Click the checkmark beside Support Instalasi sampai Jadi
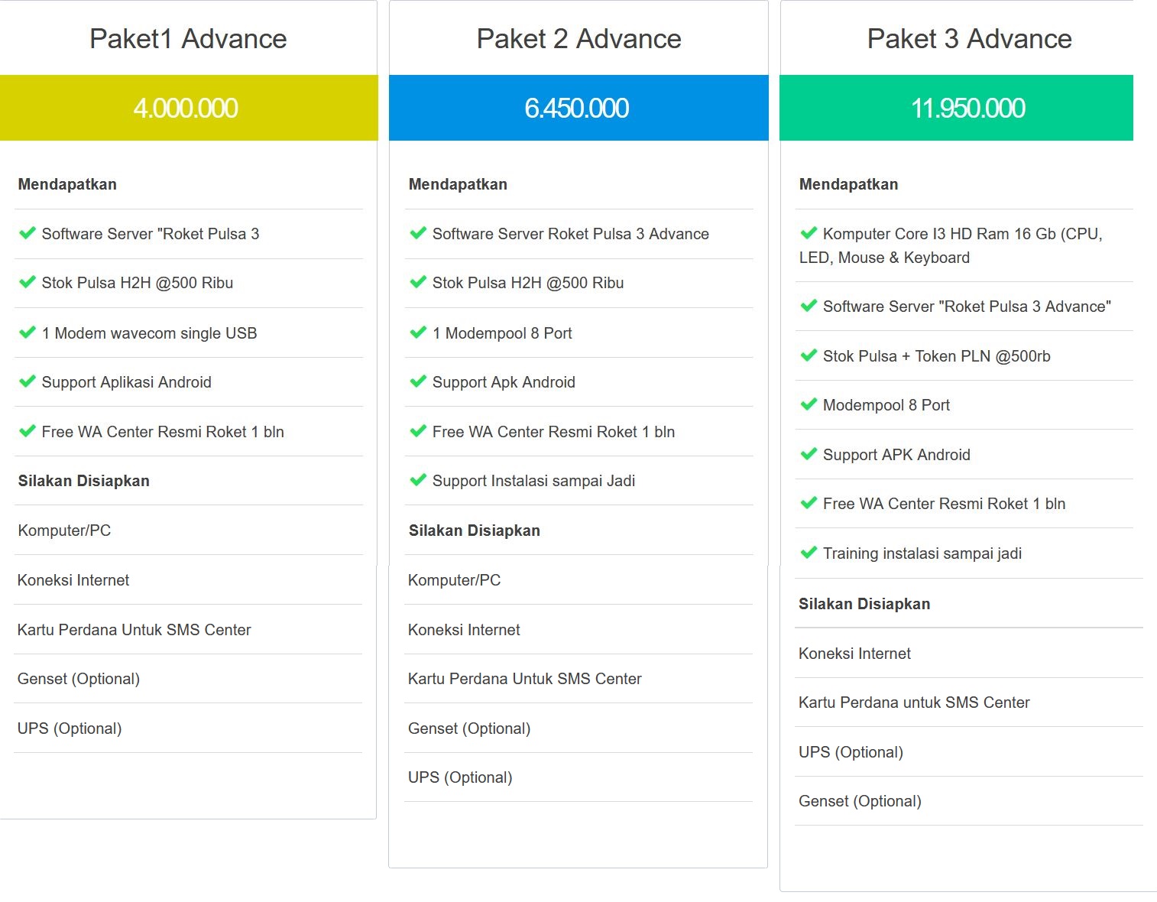 tap(418, 480)
